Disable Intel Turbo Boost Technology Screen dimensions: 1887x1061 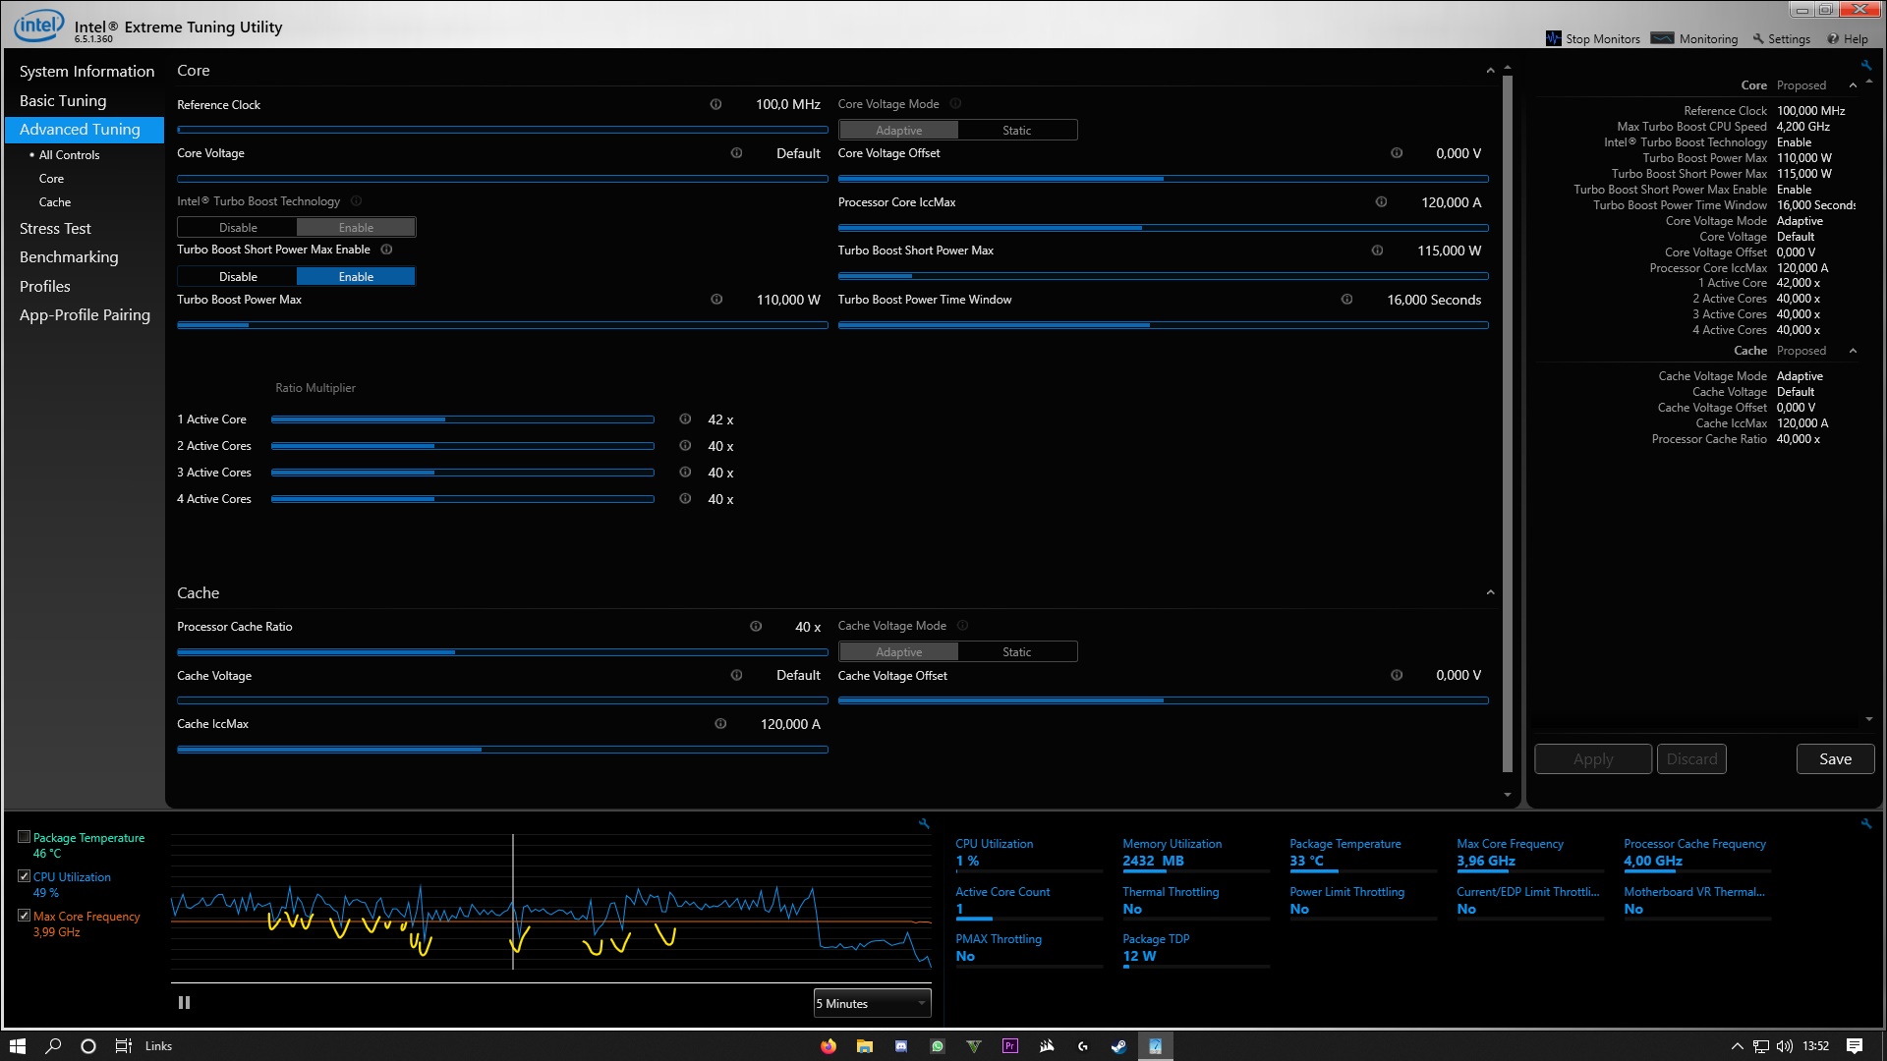[236, 227]
